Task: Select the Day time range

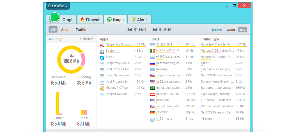Action: 242,30
